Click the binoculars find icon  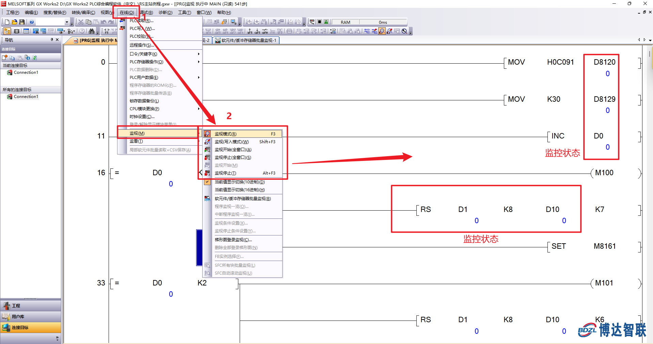[91, 31]
